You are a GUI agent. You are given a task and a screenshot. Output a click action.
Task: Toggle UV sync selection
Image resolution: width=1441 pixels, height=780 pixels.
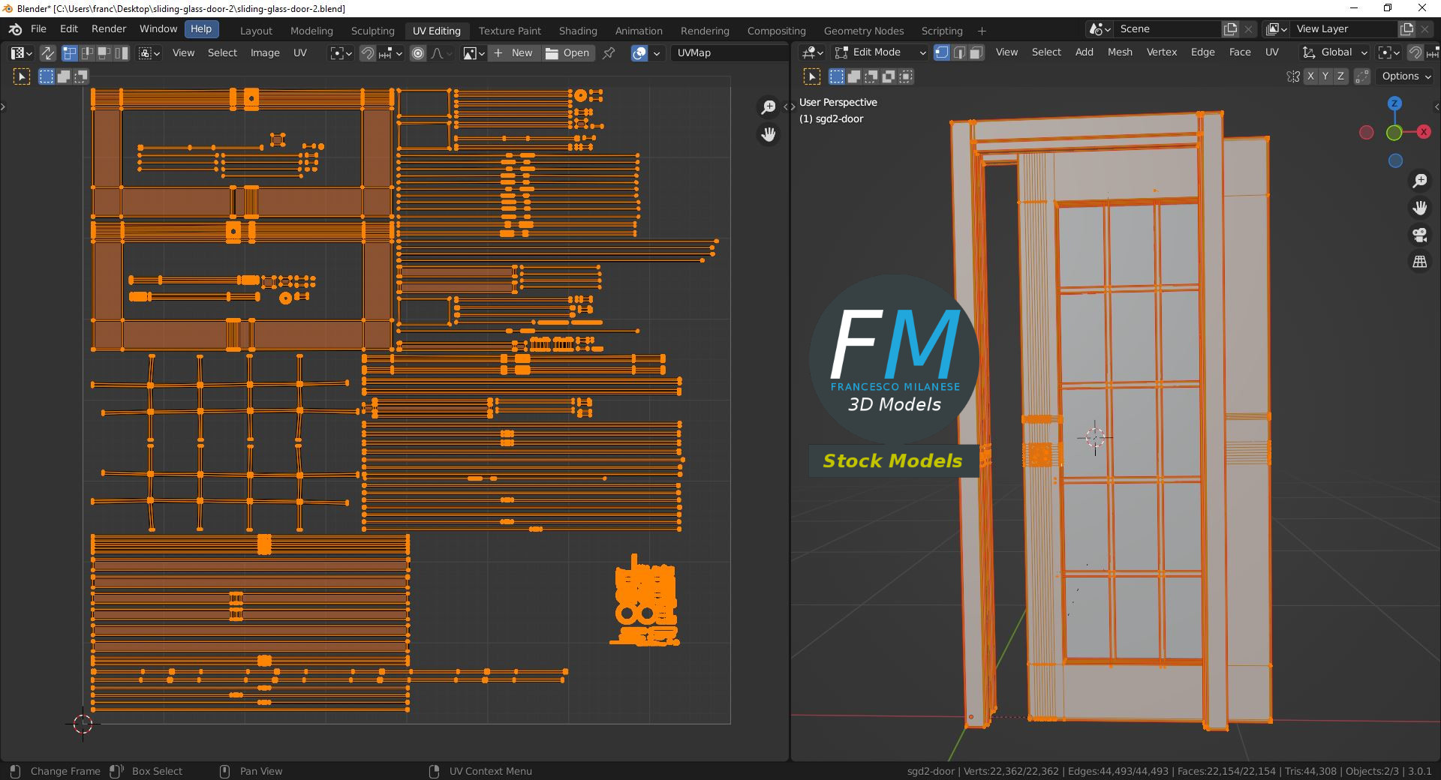(x=47, y=53)
